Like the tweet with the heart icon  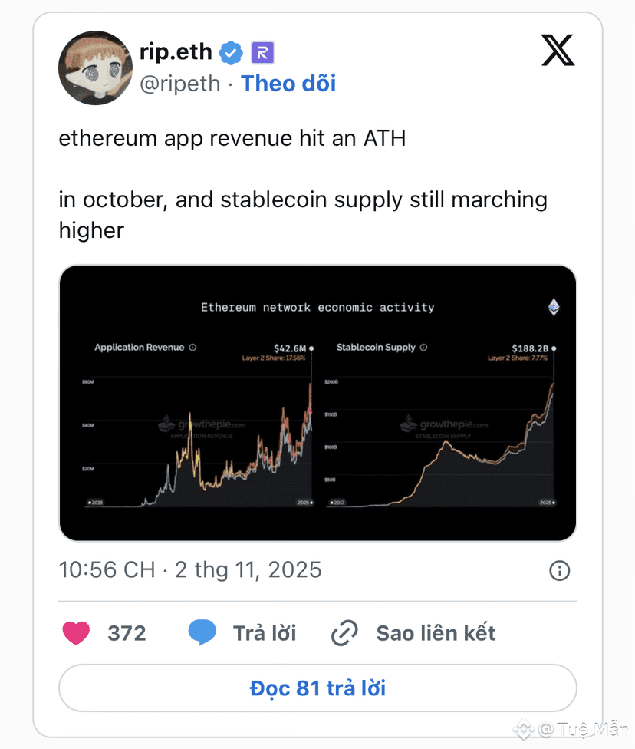pyautogui.click(x=76, y=633)
